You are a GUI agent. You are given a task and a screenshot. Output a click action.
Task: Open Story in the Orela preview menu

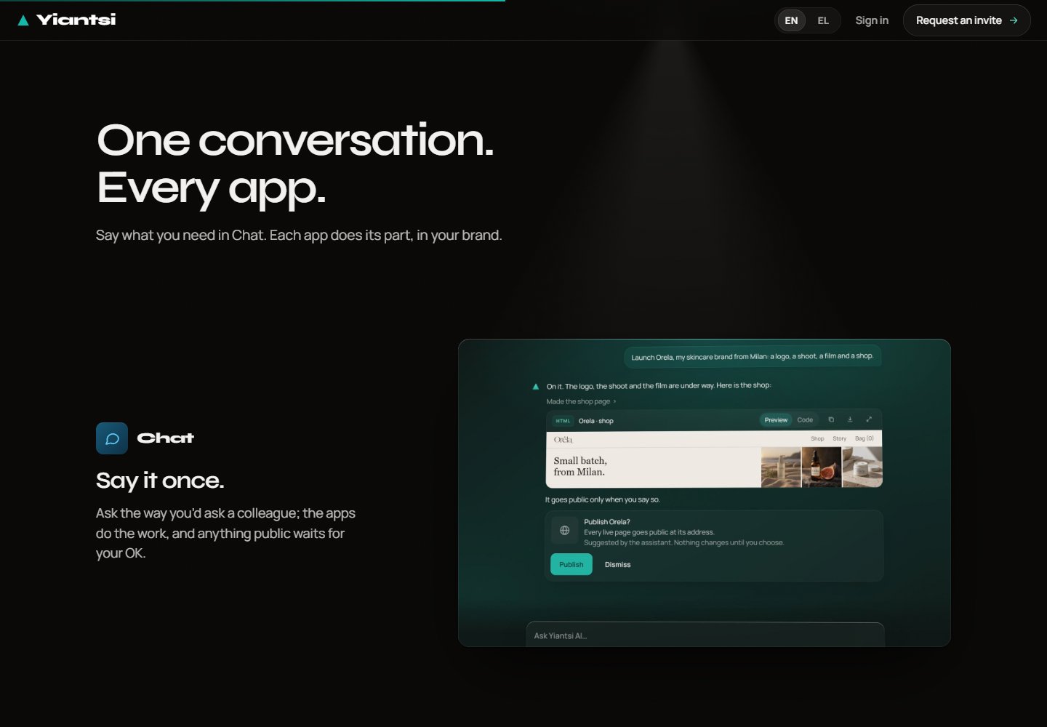click(x=840, y=438)
